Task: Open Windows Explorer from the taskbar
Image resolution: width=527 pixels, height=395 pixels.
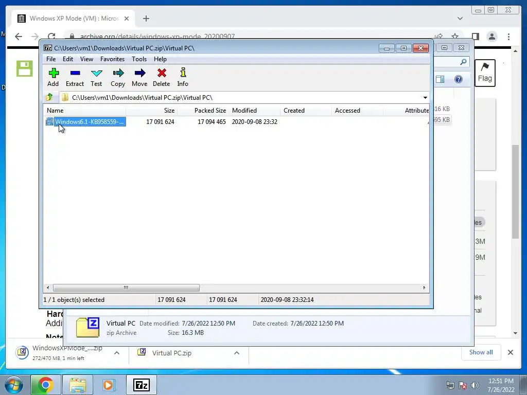Action: (x=78, y=385)
